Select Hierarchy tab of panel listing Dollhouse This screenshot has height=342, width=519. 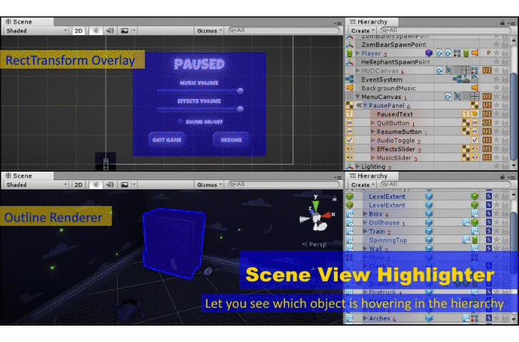pos(372,176)
